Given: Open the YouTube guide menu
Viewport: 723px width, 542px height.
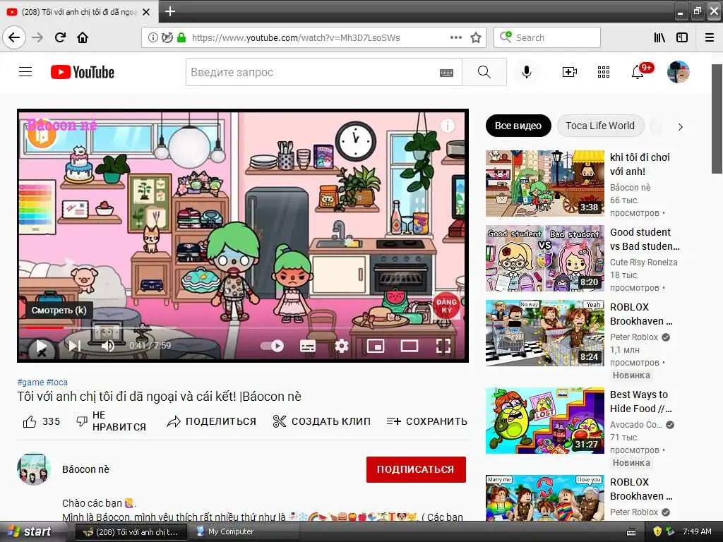Looking at the screenshot, I should 25,72.
